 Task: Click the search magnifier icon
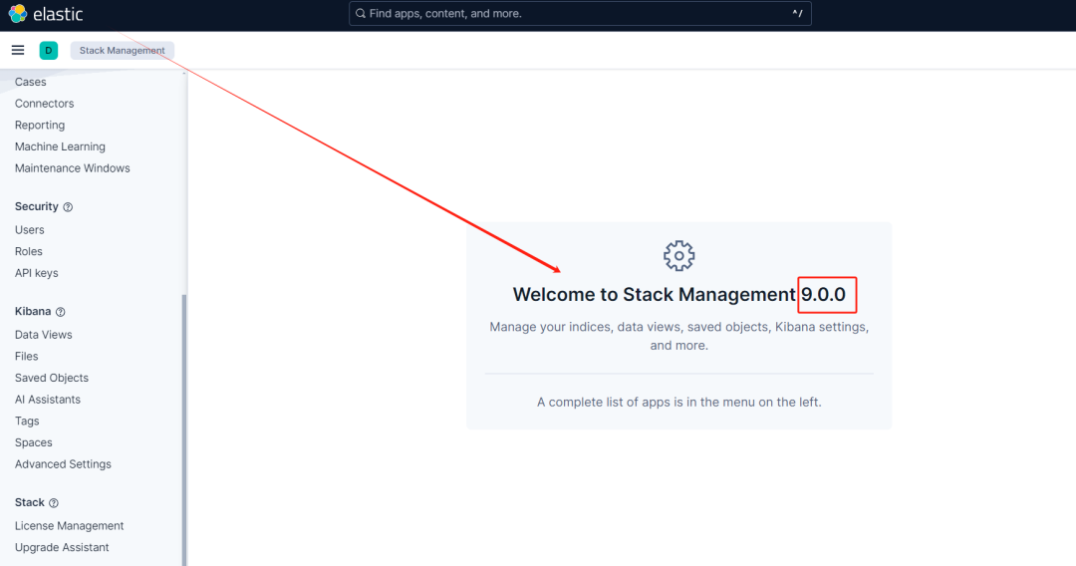point(361,14)
